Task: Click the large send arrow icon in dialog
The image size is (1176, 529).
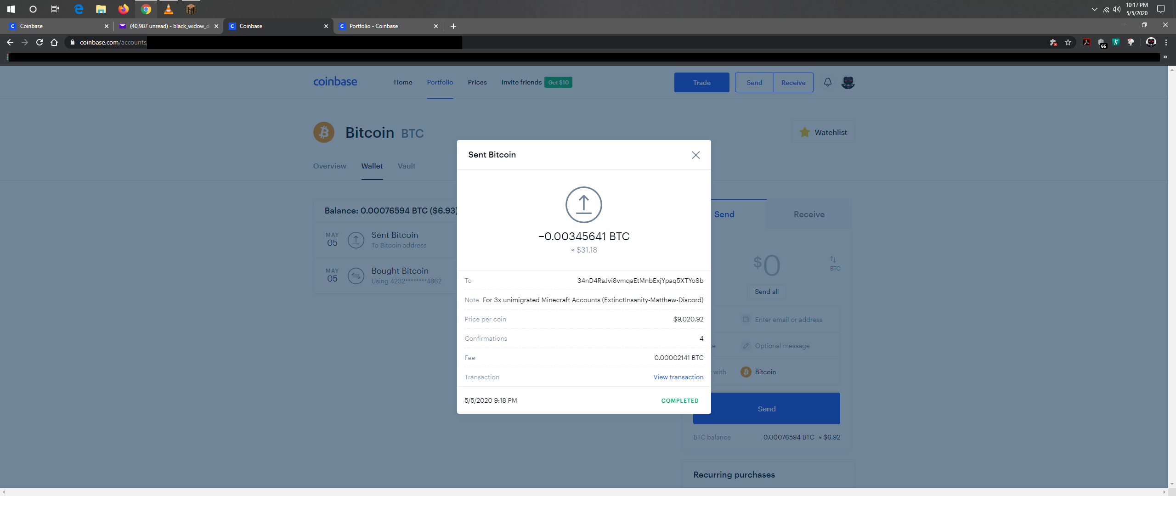Action: click(x=583, y=205)
